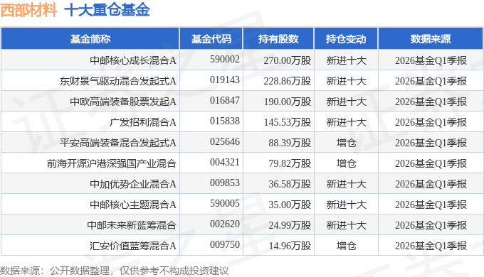Click fund name 中邮未来新蓝筹混合
This screenshot has height=277, width=484.
(x=132, y=225)
